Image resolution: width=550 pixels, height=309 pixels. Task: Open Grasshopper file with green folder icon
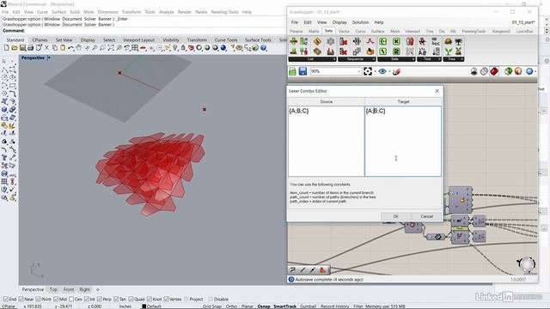point(292,71)
